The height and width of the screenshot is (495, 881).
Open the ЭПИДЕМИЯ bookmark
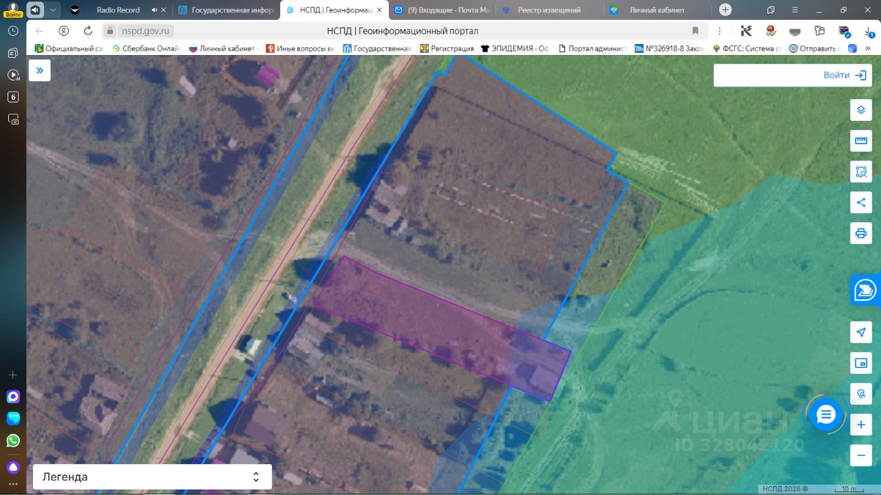[x=516, y=48]
